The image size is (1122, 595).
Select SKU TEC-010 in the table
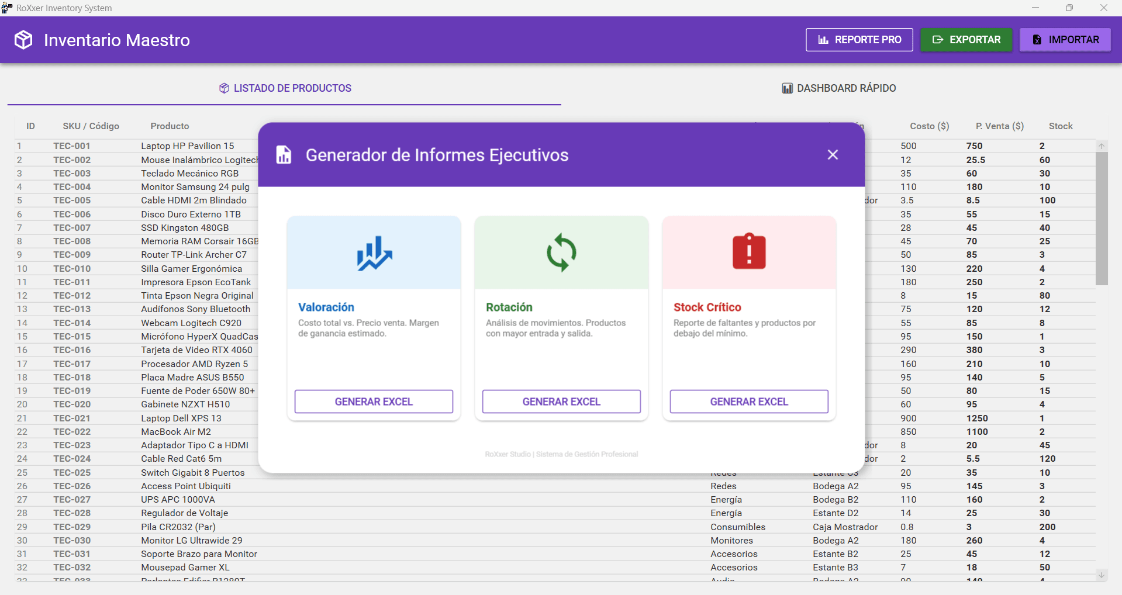click(72, 269)
